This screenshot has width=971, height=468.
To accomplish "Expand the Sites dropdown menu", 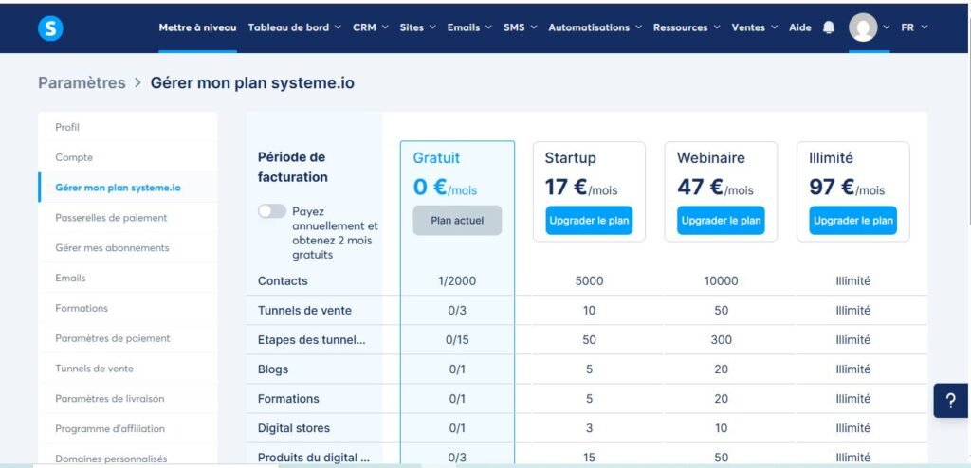I will click(x=417, y=27).
